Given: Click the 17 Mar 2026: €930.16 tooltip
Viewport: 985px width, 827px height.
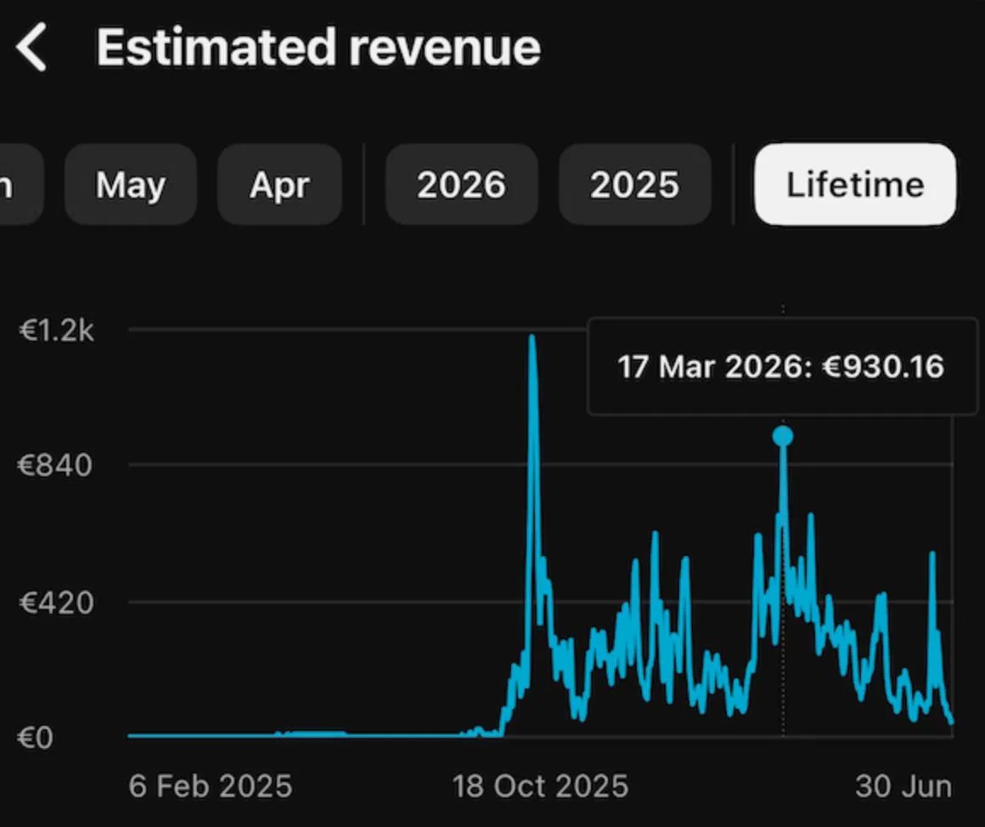Looking at the screenshot, I should [782, 367].
